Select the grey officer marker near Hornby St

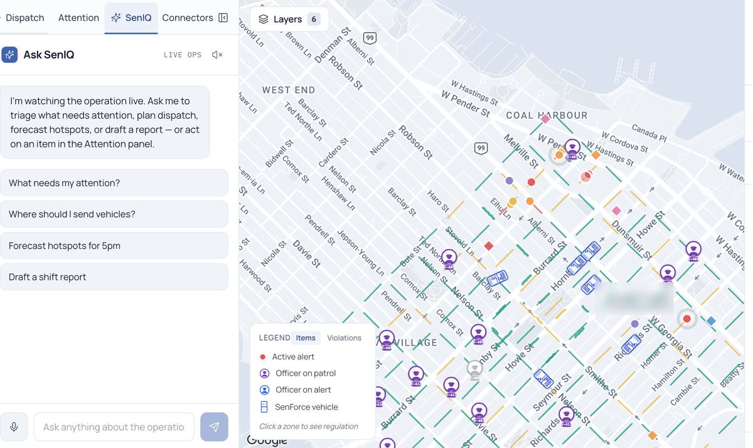(x=475, y=369)
